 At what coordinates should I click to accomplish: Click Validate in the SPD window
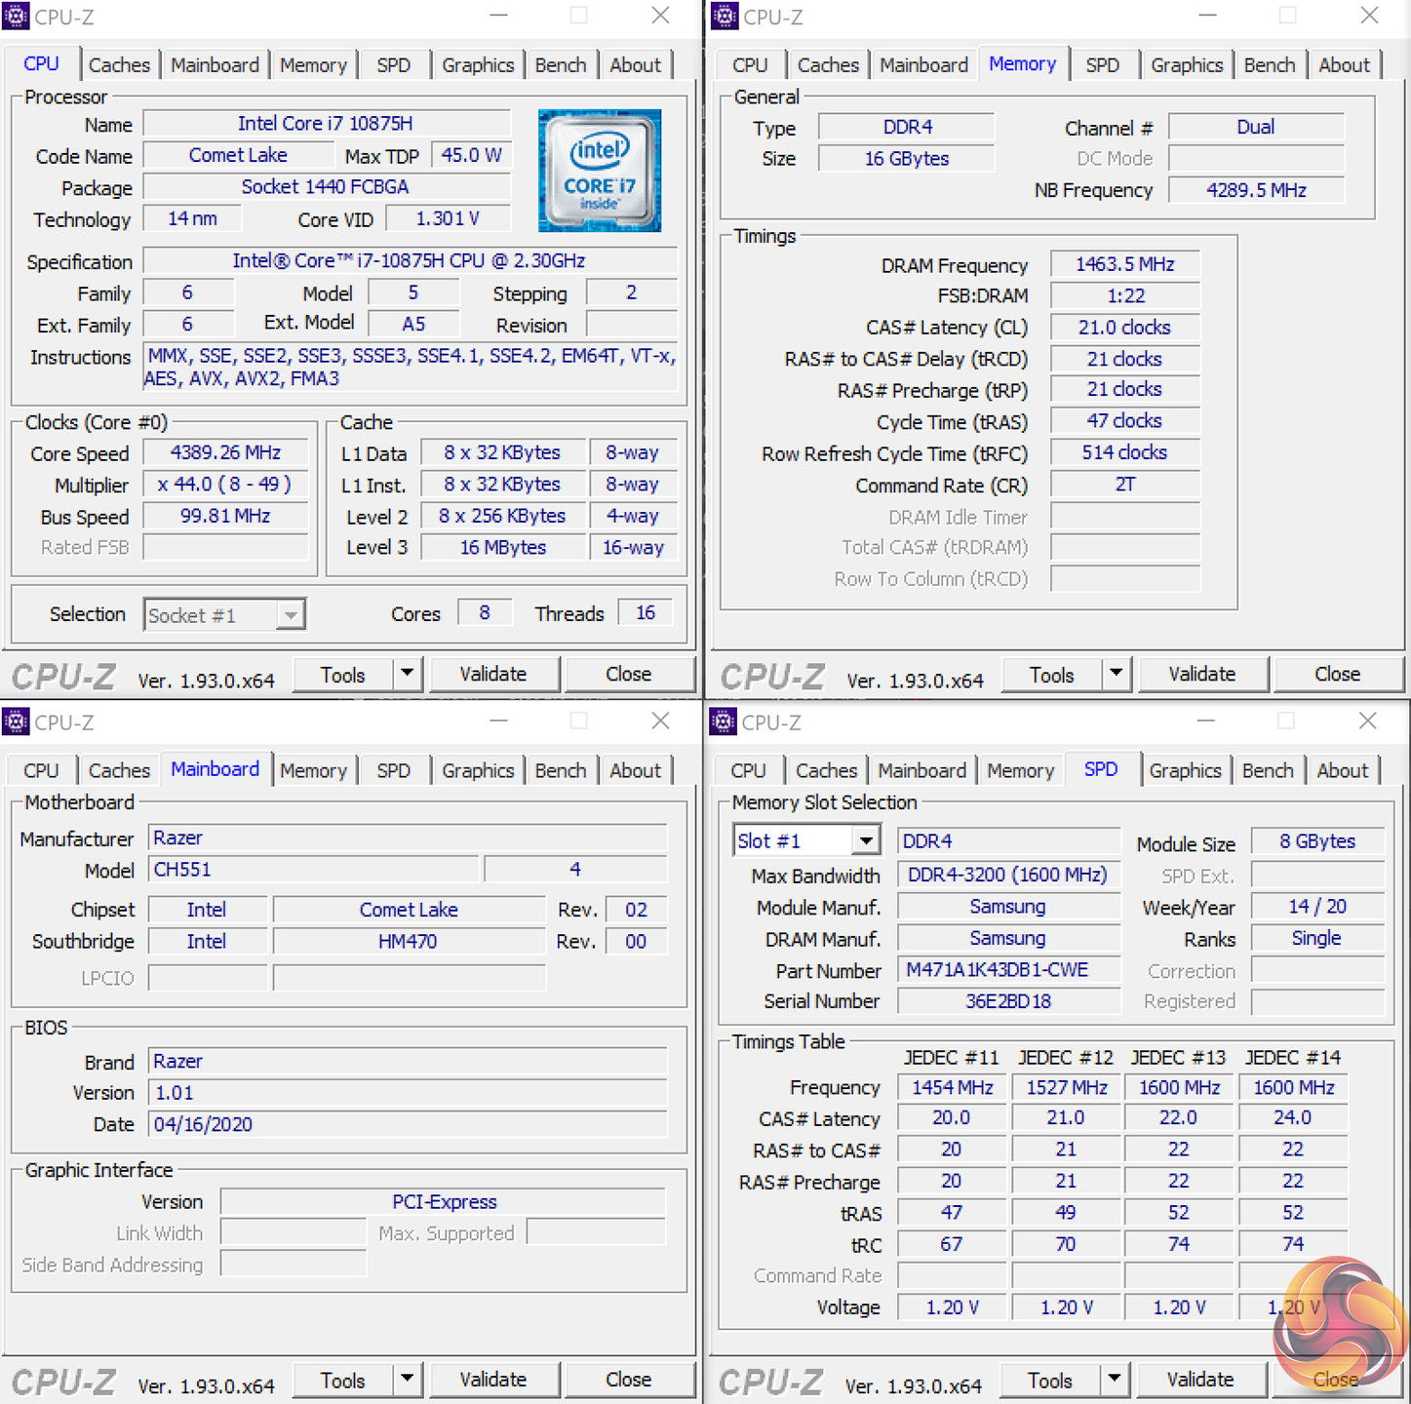pyautogui.click(x=1200, y=1380)
